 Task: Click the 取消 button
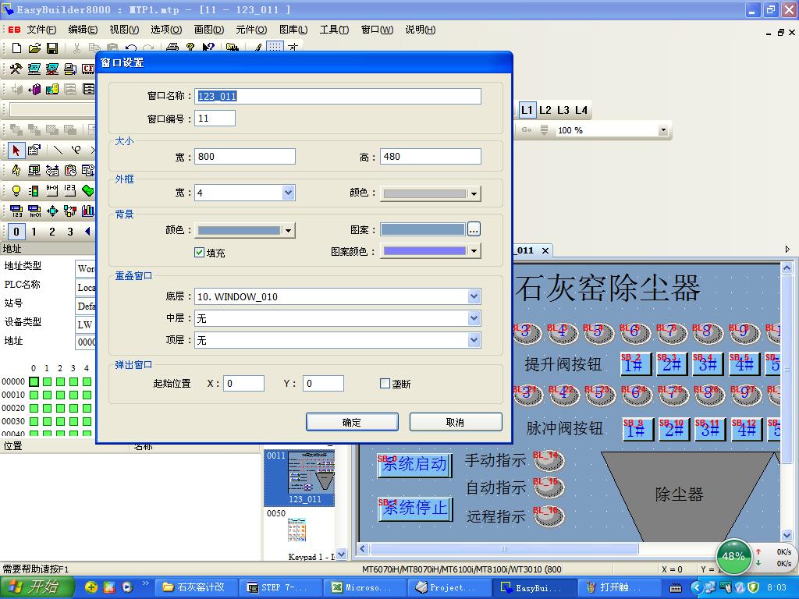click(456, 422)
